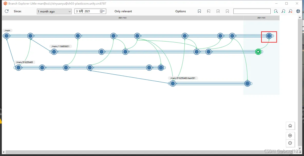Click the 2021/10/3 date column header
The height and width of the screenshot is (156, 304).
pyautogui.click(x=261, y=18)
